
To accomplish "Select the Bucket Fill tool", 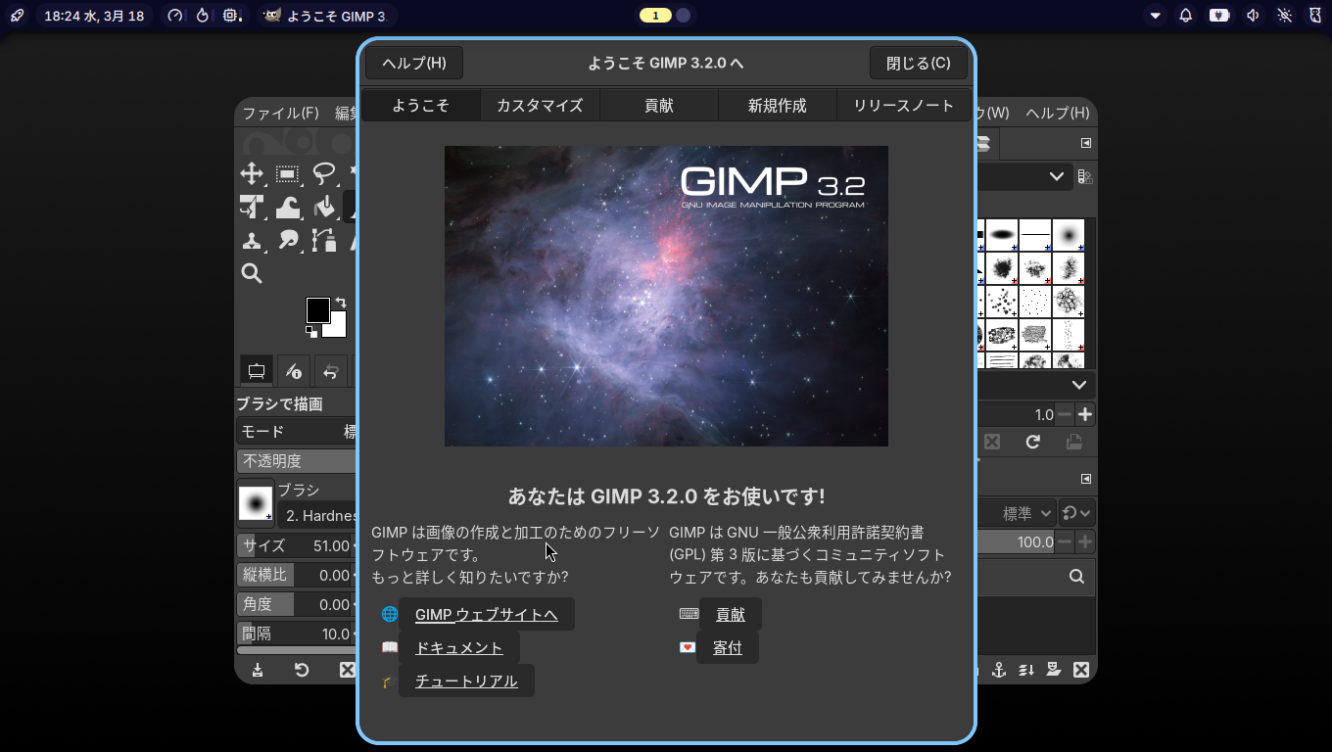I will pyautogui.click(x=324, y=208).
